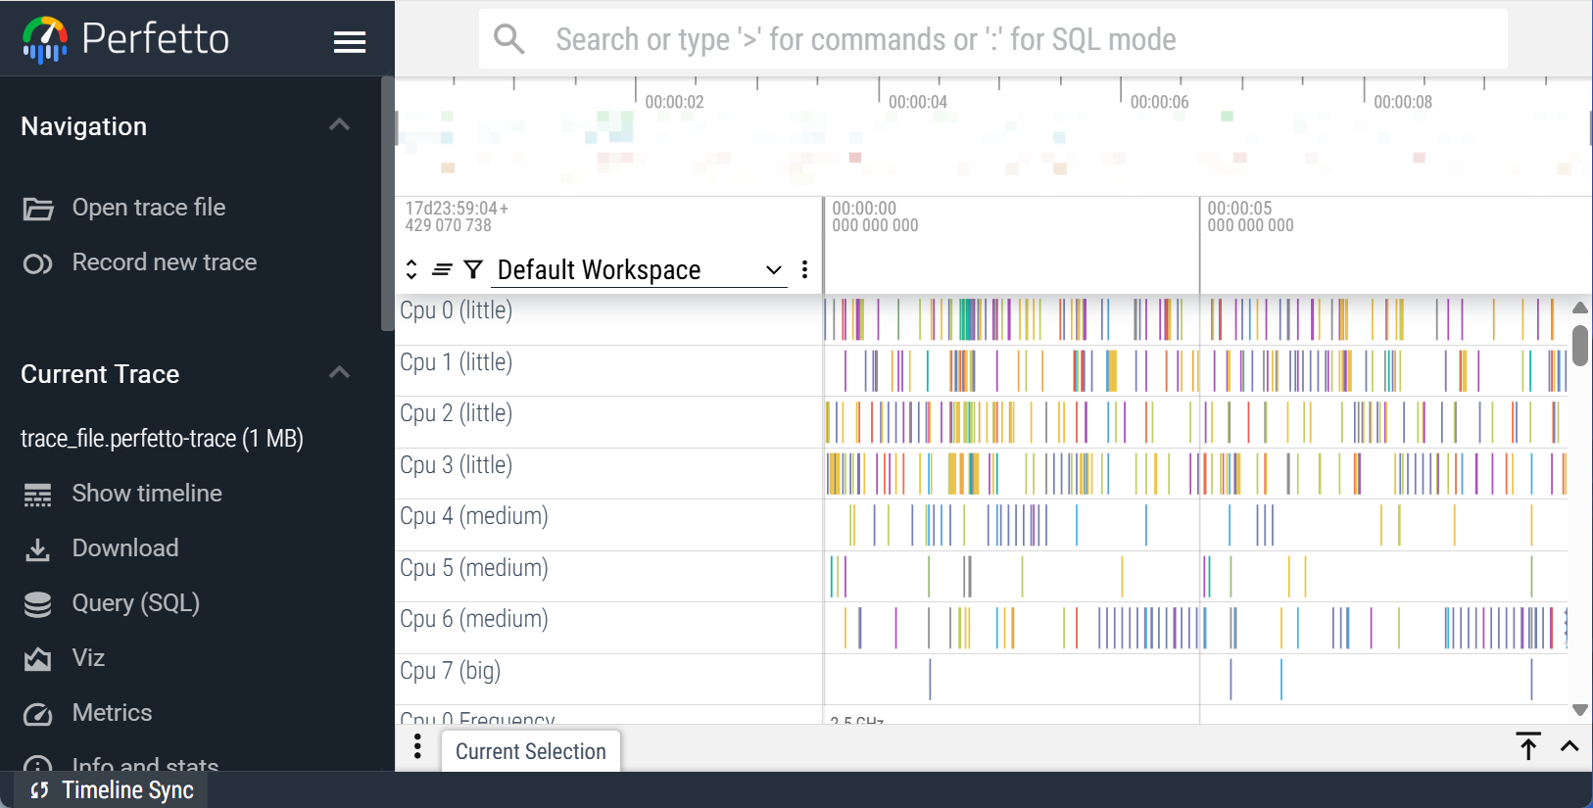Click the Cpu 1 (little) track label

coord(456,362)
